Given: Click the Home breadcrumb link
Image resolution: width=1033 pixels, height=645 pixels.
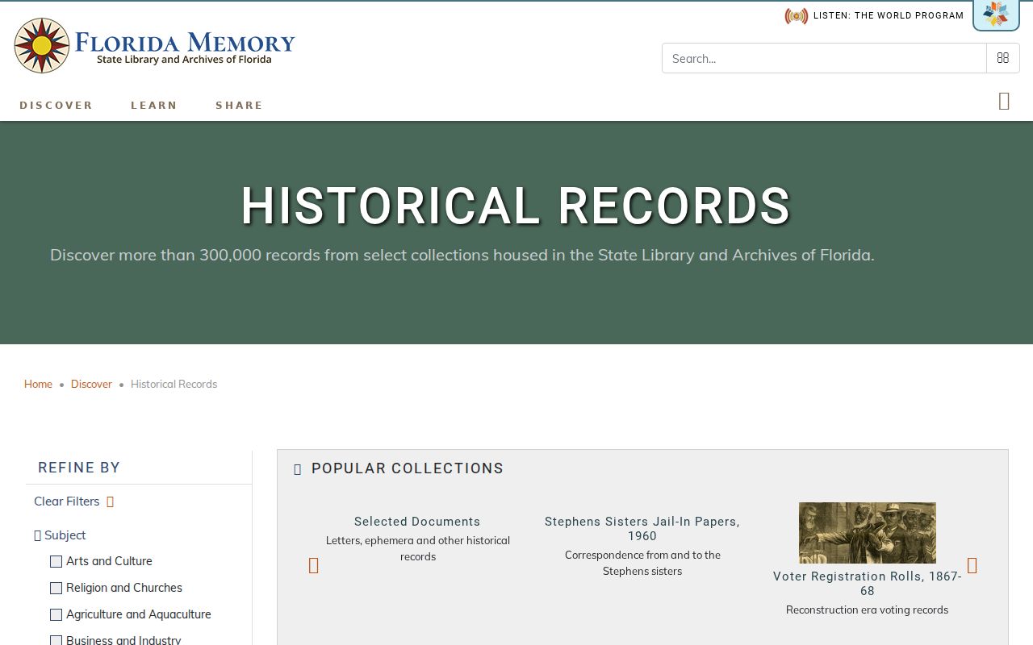Looking at the screenshot, I should (x=38, y=384).
